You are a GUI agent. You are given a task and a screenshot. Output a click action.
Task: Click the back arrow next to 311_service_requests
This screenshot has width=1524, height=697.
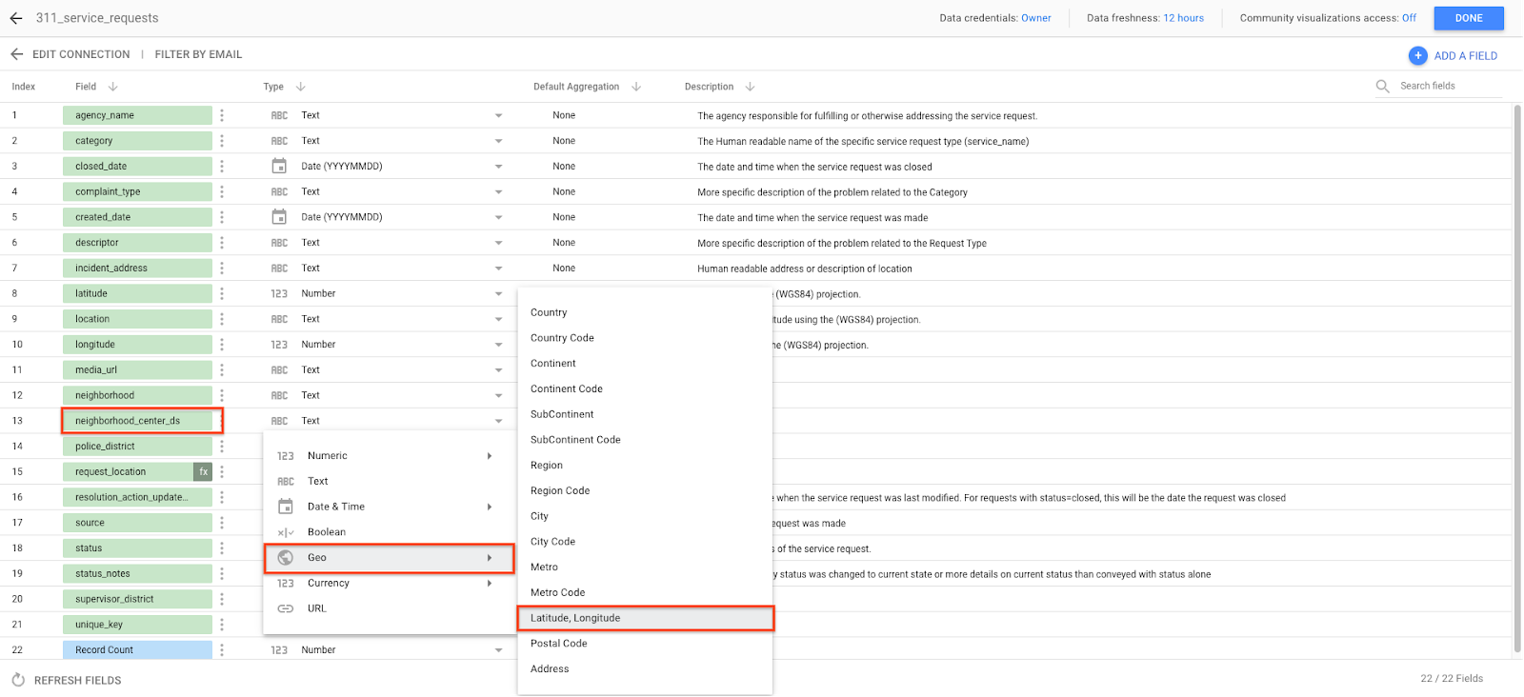pyautogui.click(x=16, y=18)
